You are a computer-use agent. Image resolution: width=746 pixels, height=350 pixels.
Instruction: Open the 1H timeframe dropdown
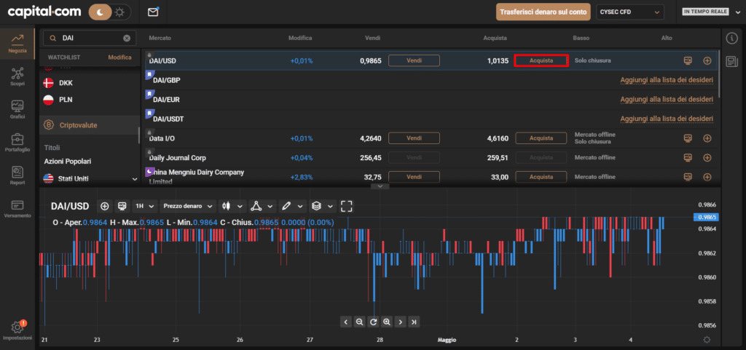(145, 206)
